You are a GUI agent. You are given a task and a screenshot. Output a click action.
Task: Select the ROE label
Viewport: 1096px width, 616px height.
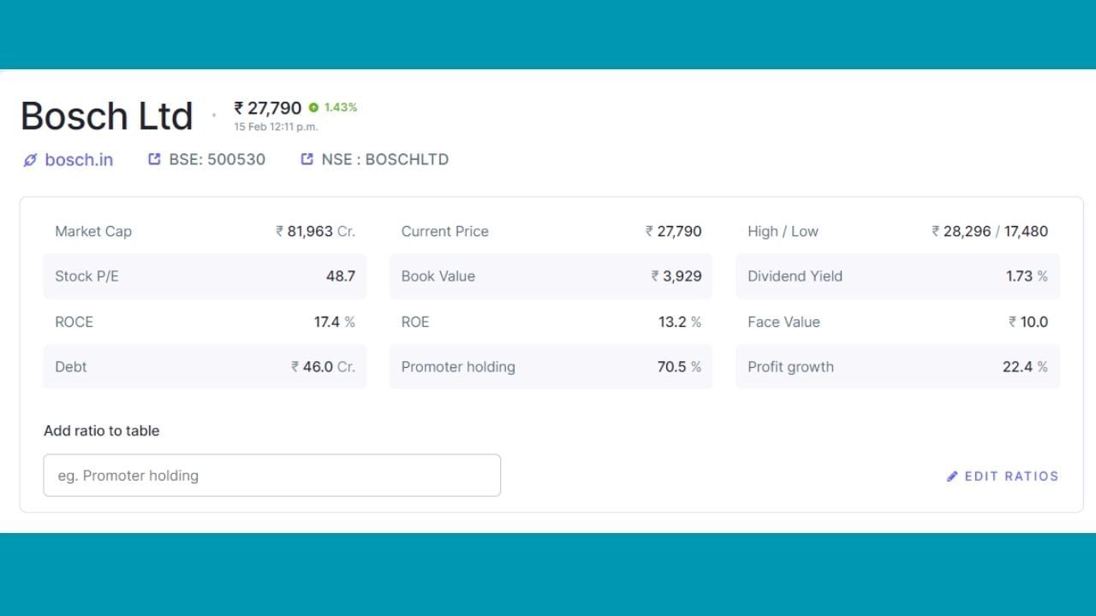[x=415, y=322]
